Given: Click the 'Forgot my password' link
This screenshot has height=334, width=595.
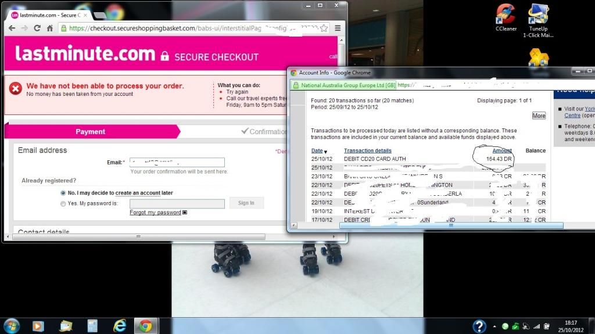Looking at the screenshot, I should (155, 213).
